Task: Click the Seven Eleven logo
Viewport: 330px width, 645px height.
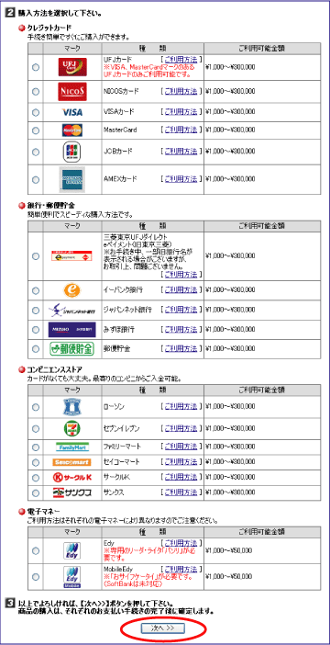Action: 72,429
